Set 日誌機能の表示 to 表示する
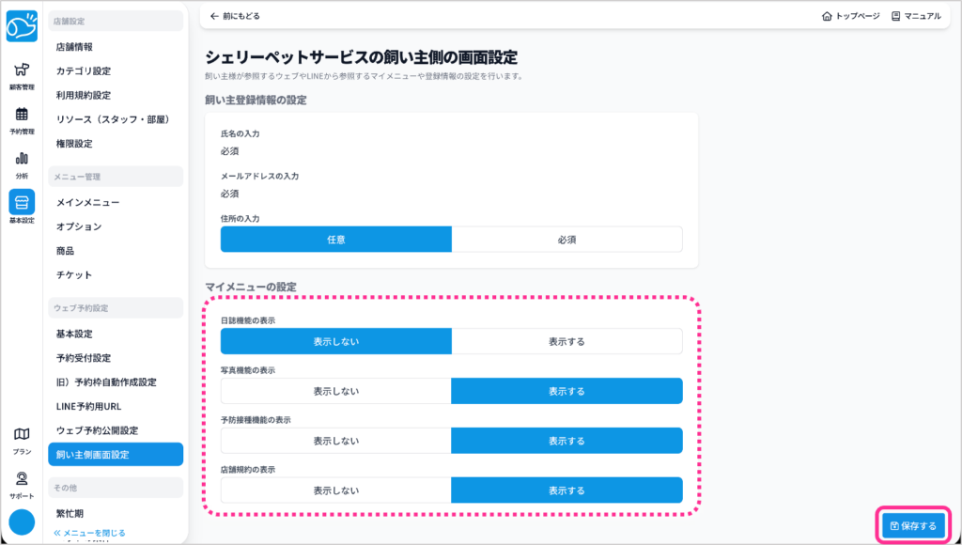The width and height of the screenshot is (962, 545). tap(566, 341)
